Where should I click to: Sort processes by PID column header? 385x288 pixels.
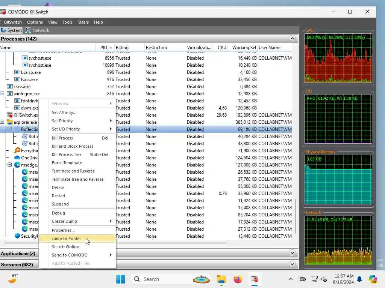tap(105, 48)
